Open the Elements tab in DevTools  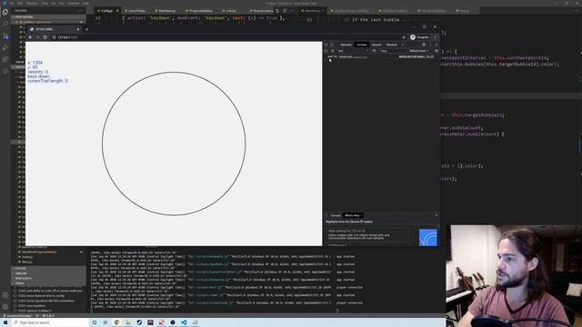[x=346, y=45]
